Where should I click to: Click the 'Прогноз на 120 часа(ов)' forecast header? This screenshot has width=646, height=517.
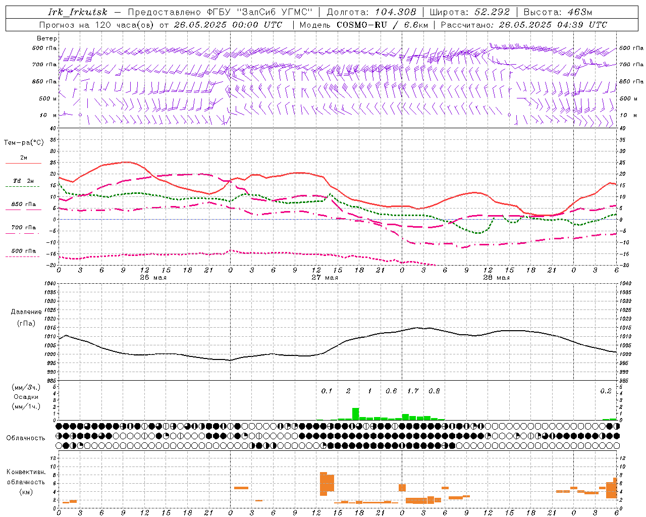point(97,25)
